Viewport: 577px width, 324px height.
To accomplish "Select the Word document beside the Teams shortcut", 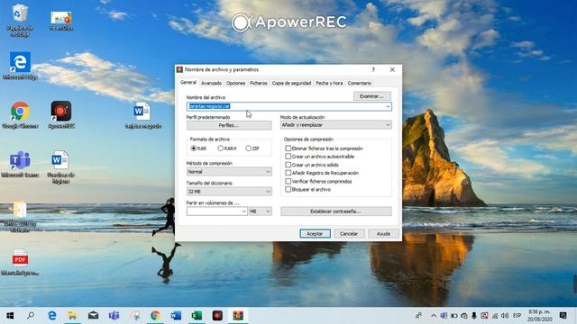I will pos(60,166).
